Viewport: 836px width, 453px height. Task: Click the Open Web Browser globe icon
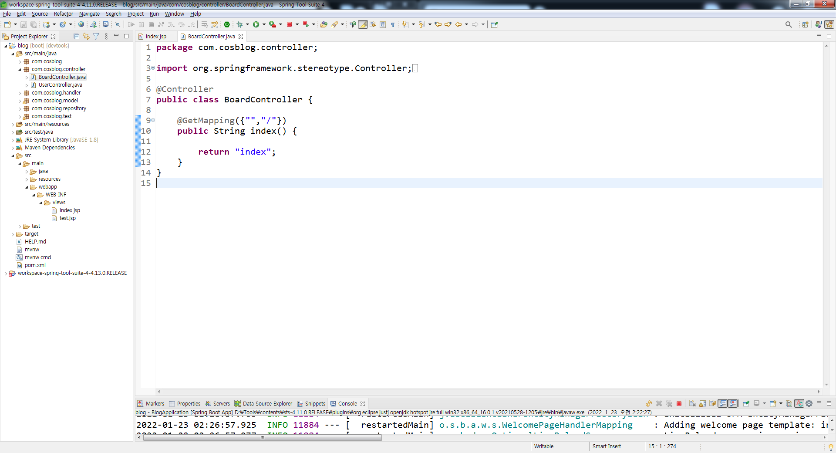[x=81, y=24]
